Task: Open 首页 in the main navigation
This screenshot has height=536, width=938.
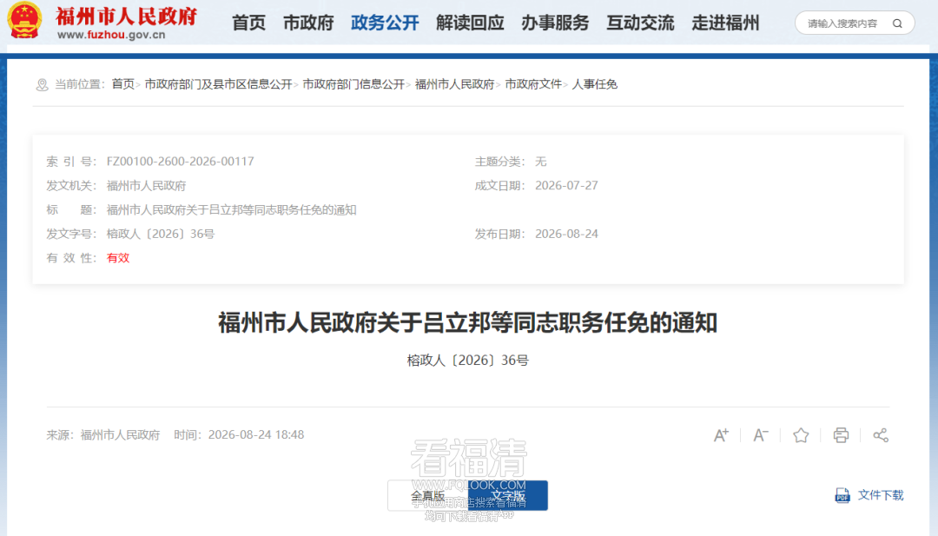Action: pyautogui.click(x=249, y=23)
